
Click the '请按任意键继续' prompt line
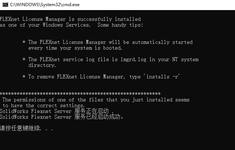pos(27,128)
